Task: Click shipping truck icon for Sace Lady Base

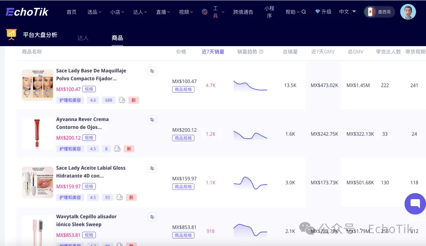Action: (x=122, y=100)
